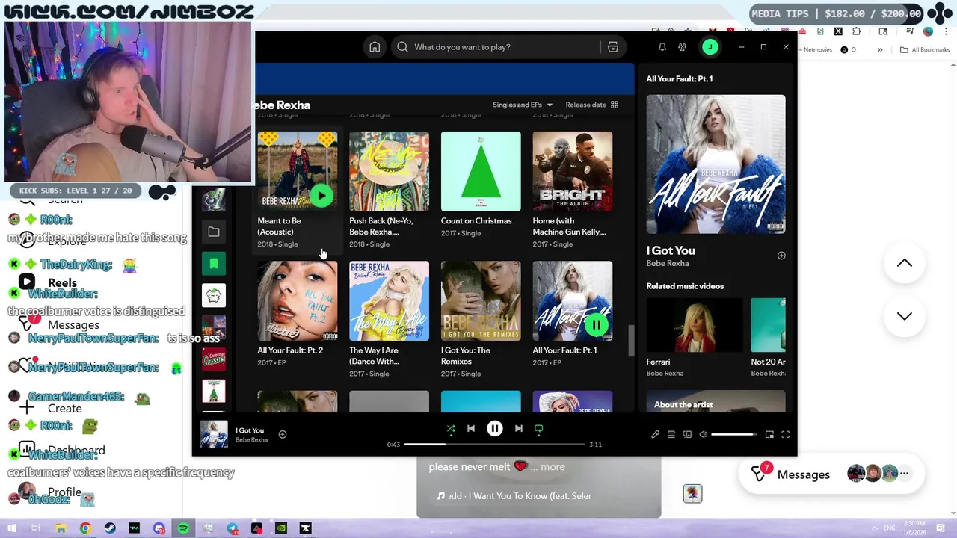Toggle repeat mode in player bar
Viewport: 957px width, 538px height.
(538, 428)
